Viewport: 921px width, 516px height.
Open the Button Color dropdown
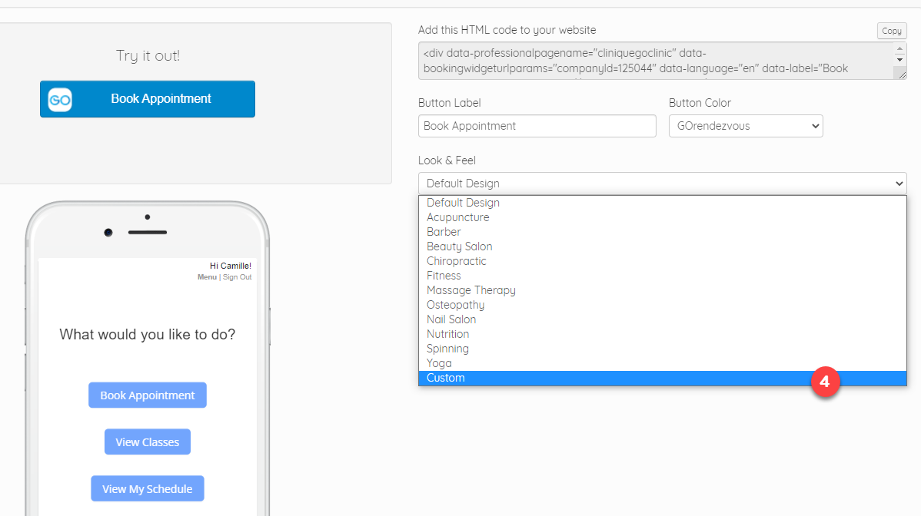point(746,126)
